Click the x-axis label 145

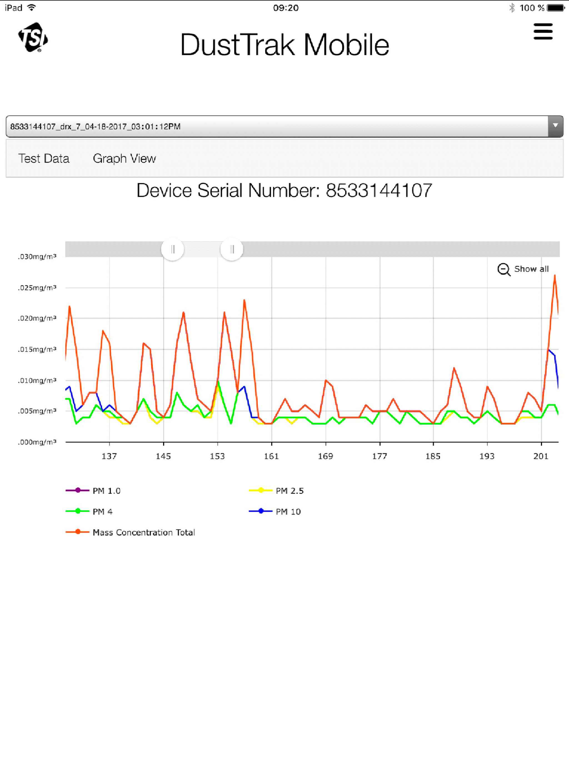[x=163, y=456]
